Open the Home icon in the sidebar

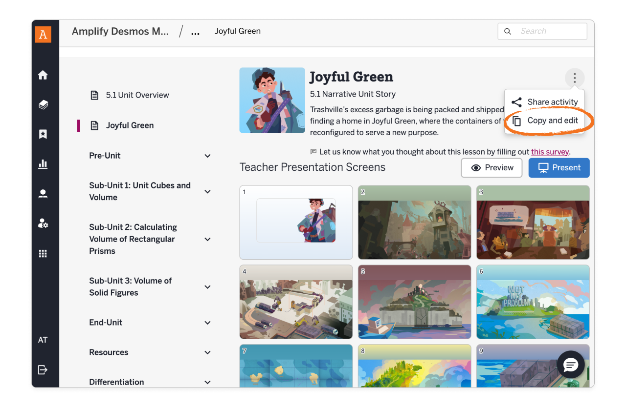point(43,75)
